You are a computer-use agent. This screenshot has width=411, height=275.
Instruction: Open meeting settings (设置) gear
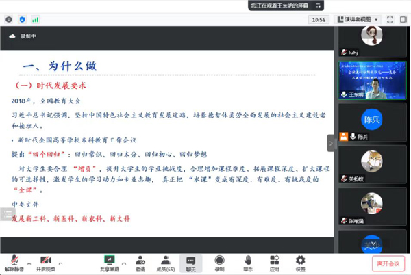[301, 263]
